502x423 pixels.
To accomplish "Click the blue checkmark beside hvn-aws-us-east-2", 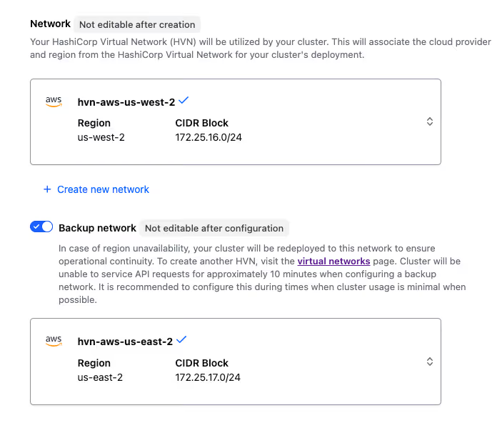I will coord(181,339).
